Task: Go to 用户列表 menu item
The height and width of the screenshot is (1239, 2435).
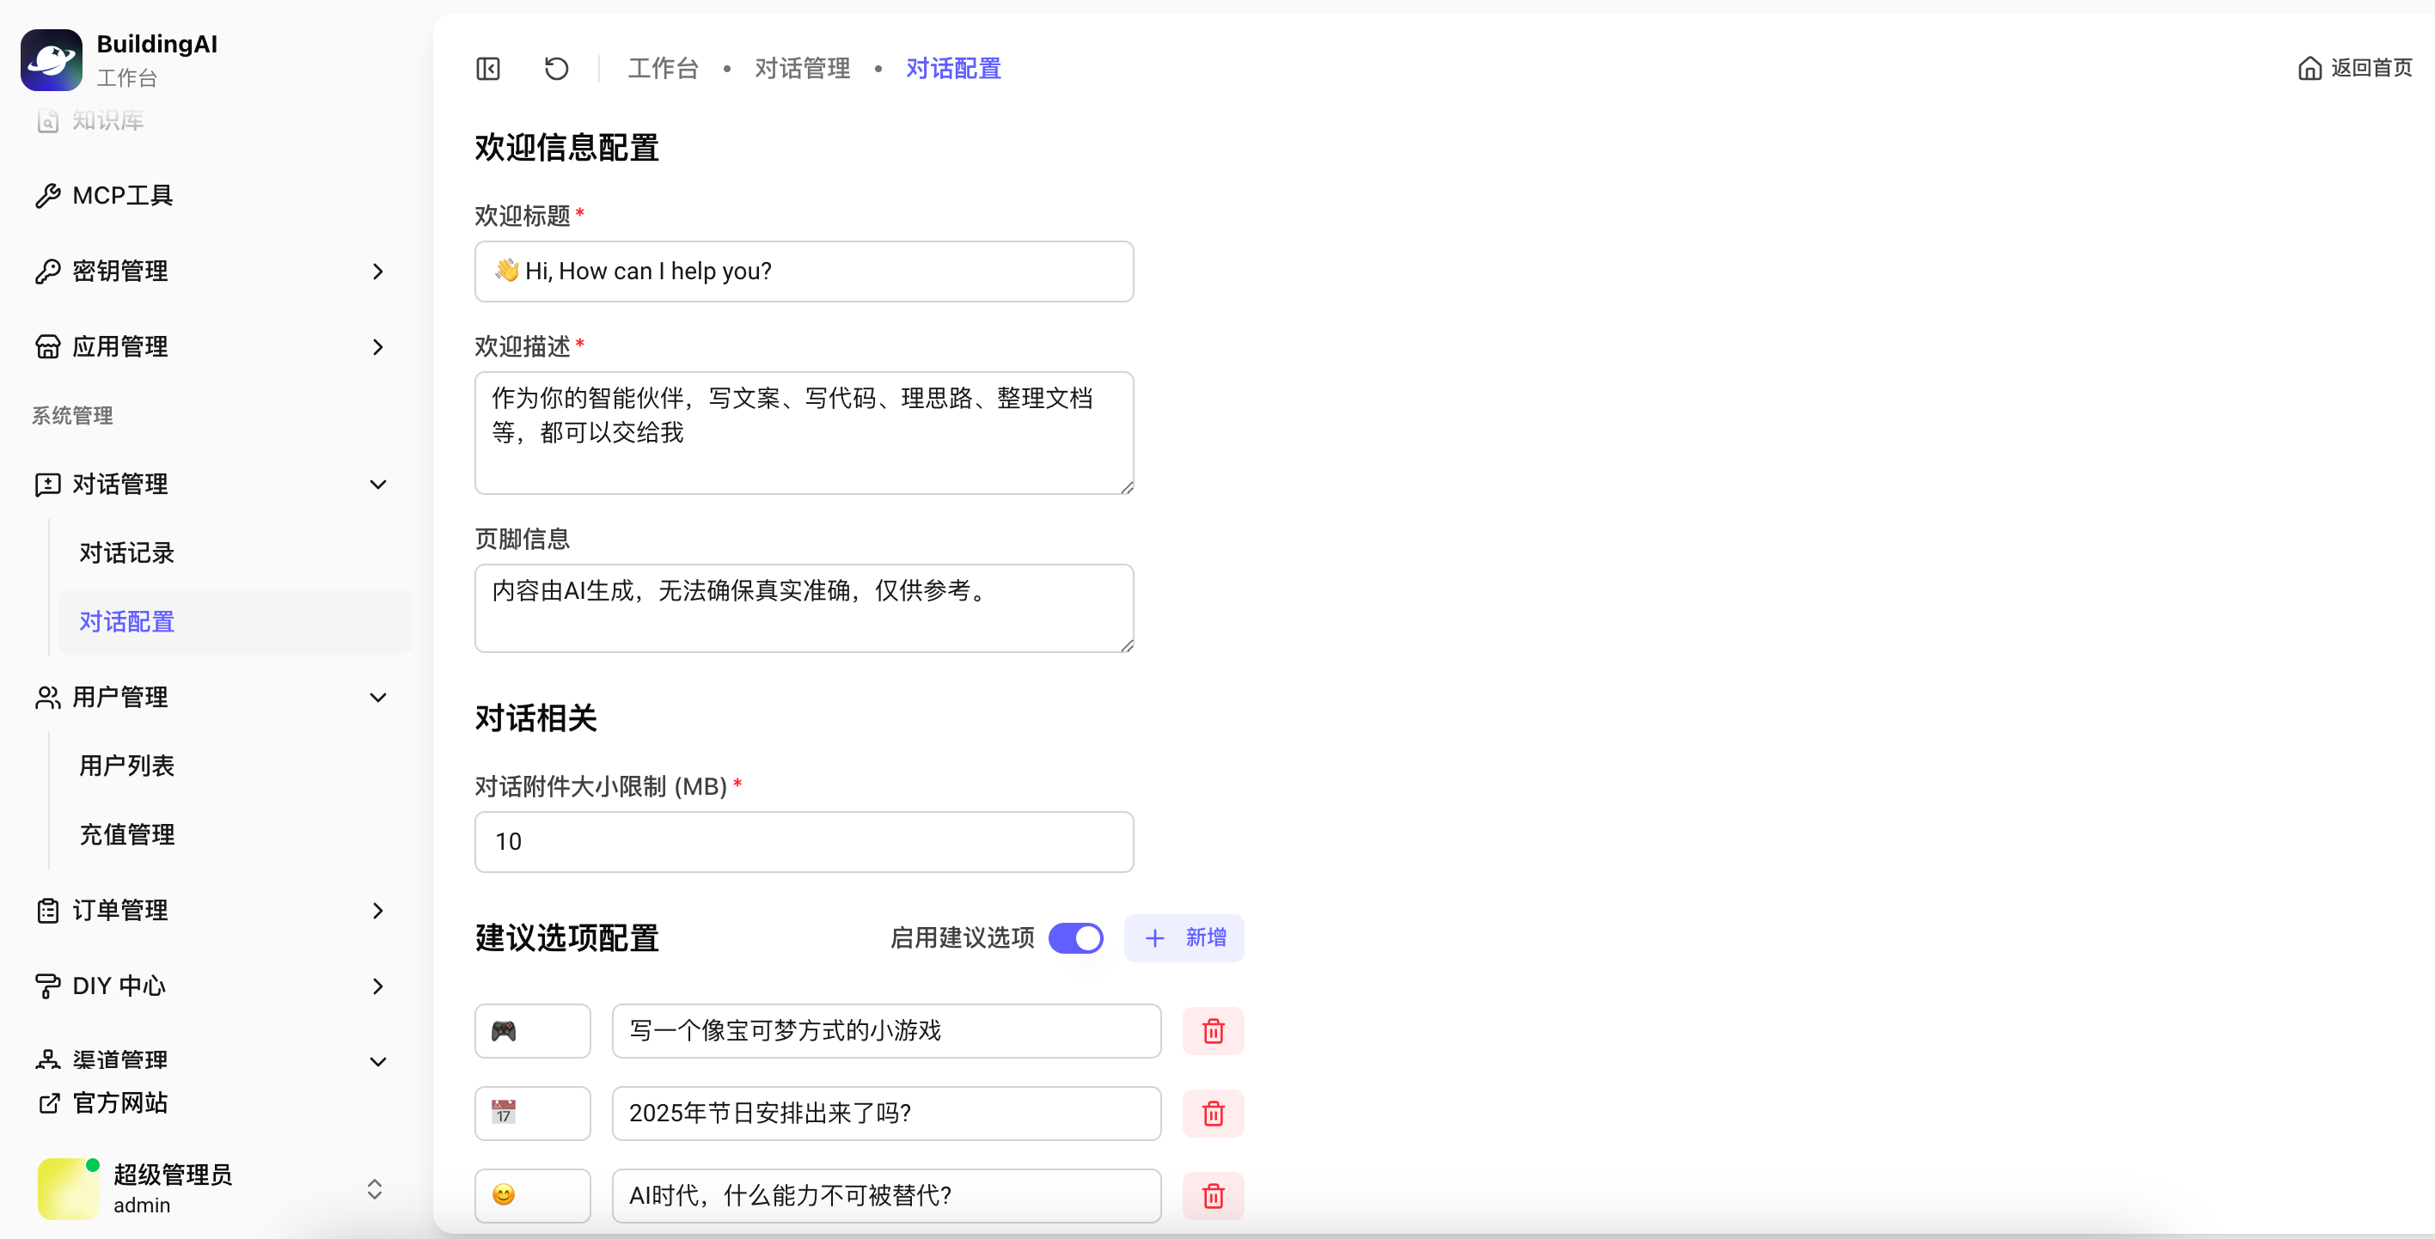Action: click(x=126, y=766)
